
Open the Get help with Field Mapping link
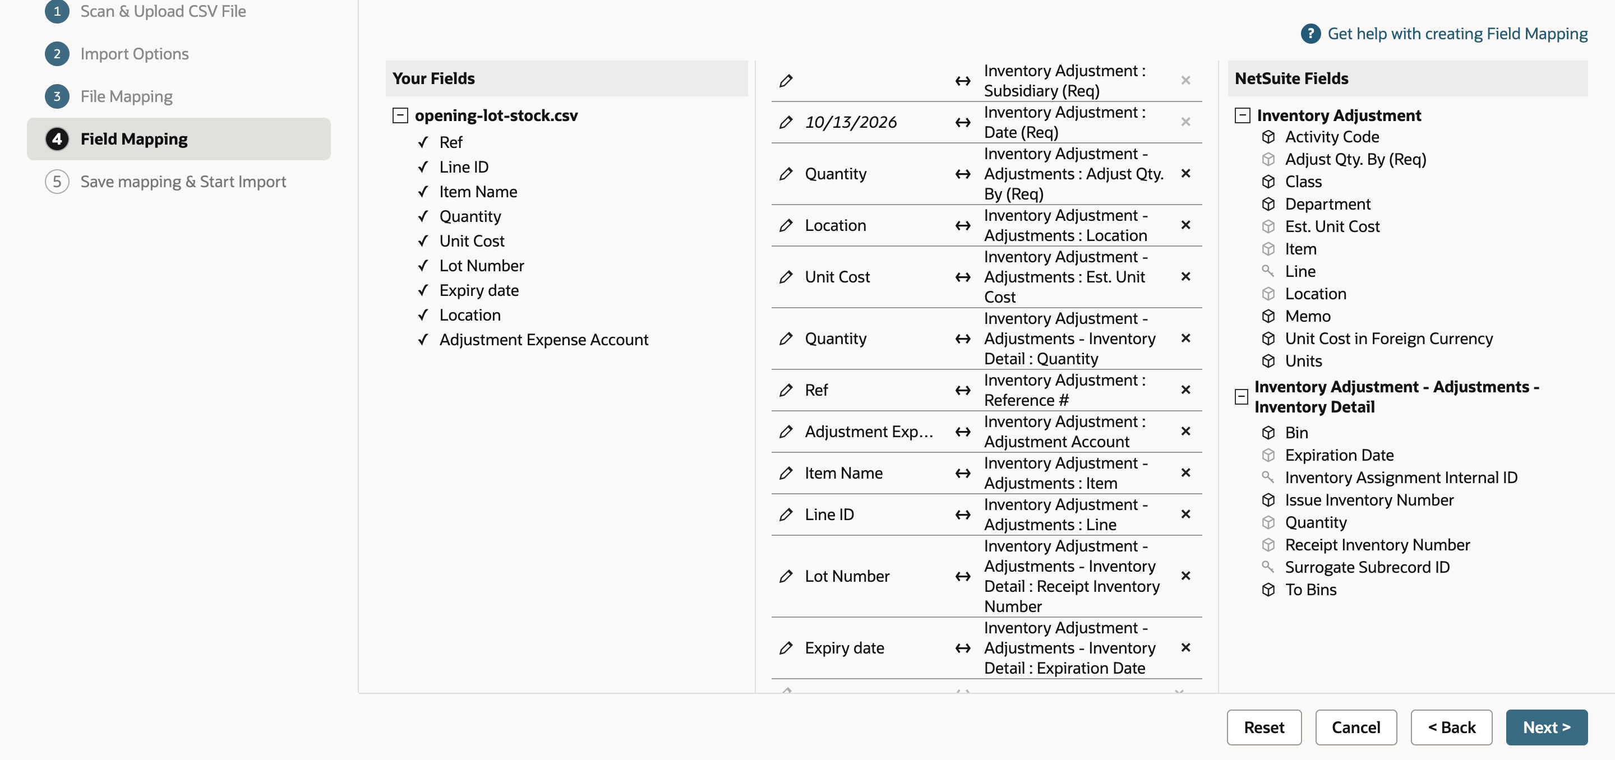click(1457, 34)
